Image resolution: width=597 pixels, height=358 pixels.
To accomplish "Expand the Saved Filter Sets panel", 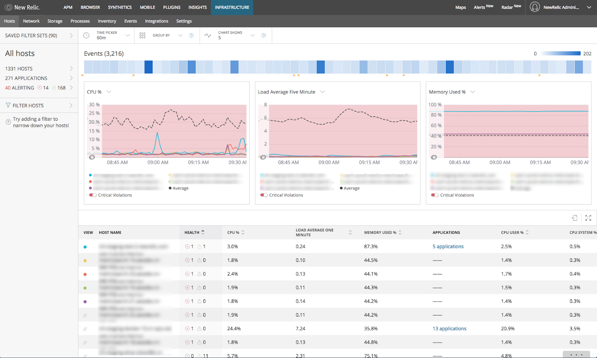I will 71,35.
